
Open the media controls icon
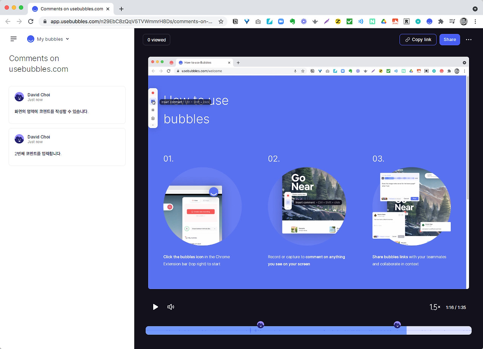452,22
